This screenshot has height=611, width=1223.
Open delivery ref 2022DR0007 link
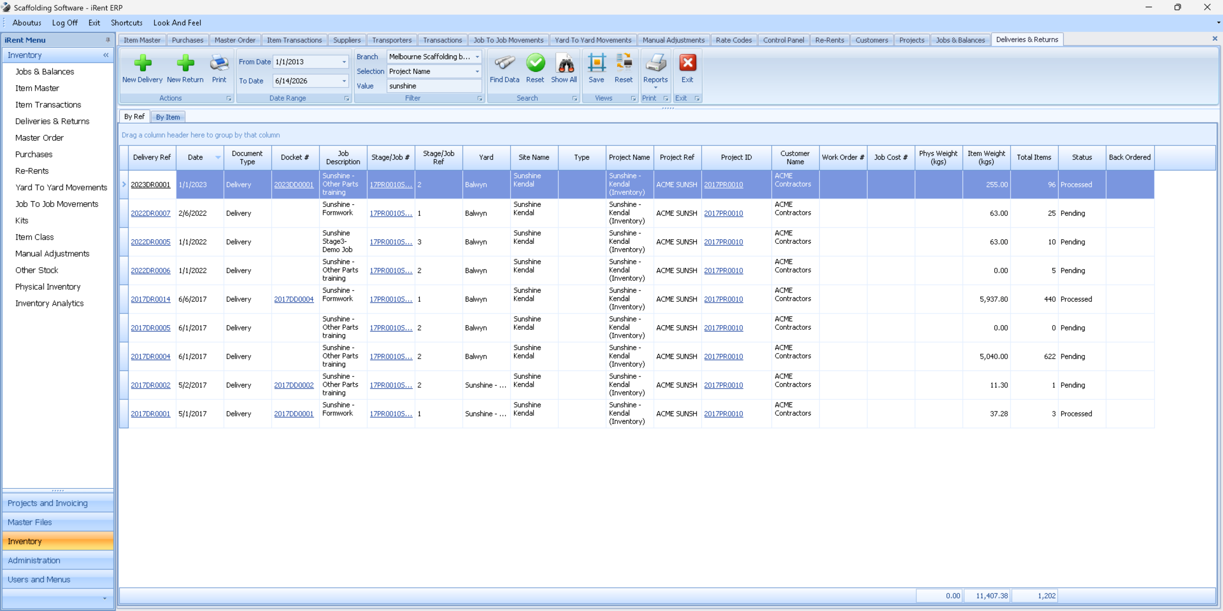(150, 213)
